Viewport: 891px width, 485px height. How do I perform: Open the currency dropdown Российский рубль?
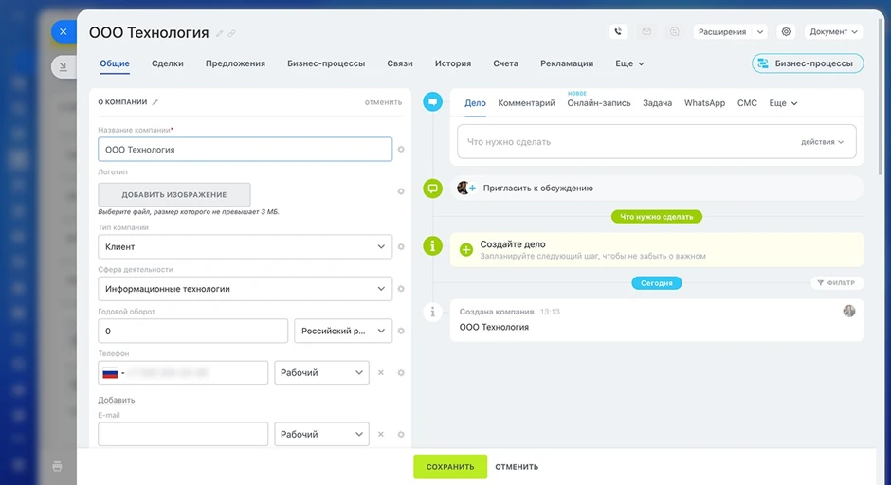pos(343,332)
